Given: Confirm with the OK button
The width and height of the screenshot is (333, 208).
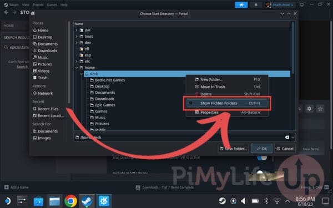Looking at the screenshot, I should [261, 149].
